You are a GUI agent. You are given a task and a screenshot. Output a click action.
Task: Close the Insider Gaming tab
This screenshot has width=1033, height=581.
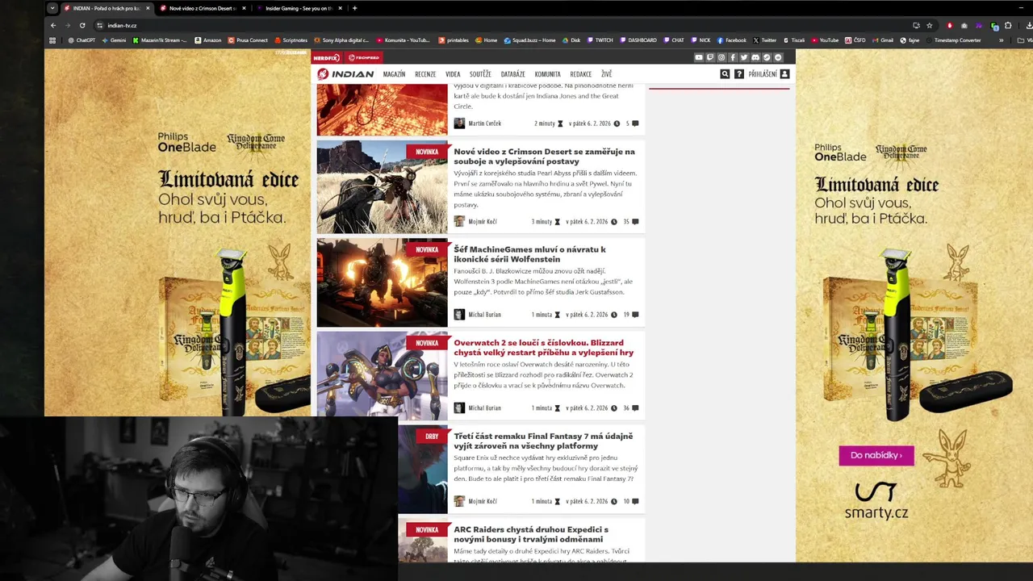pos(340,8)
